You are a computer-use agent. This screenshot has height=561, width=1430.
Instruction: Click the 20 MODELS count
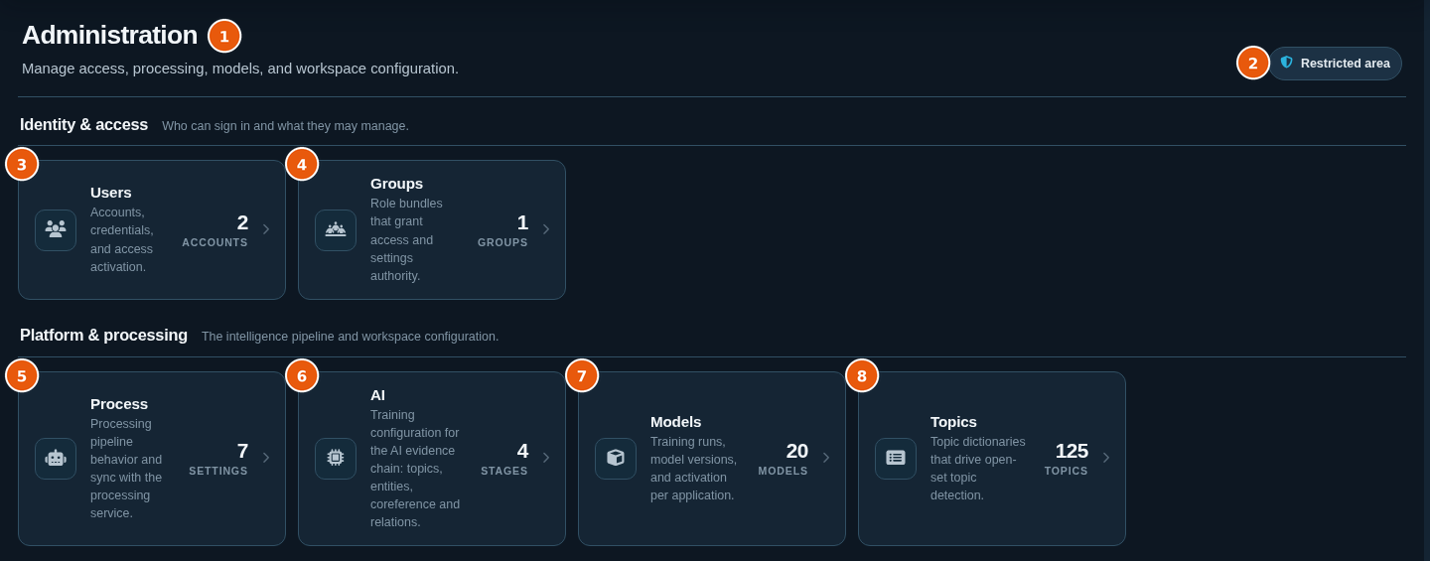[784, 458]
